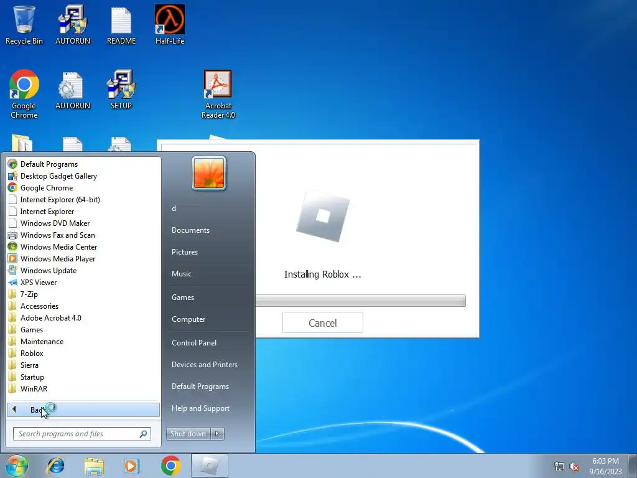Open Windows Media Player from taskbar
The height and width of the screenshot is (478, 637).
131,466
